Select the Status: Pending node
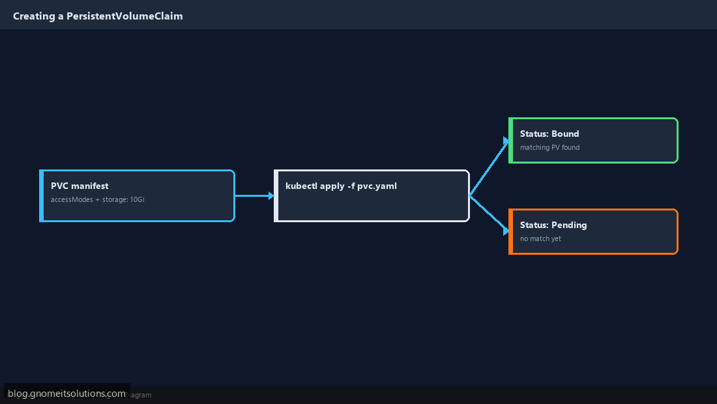 click(593, 232)
